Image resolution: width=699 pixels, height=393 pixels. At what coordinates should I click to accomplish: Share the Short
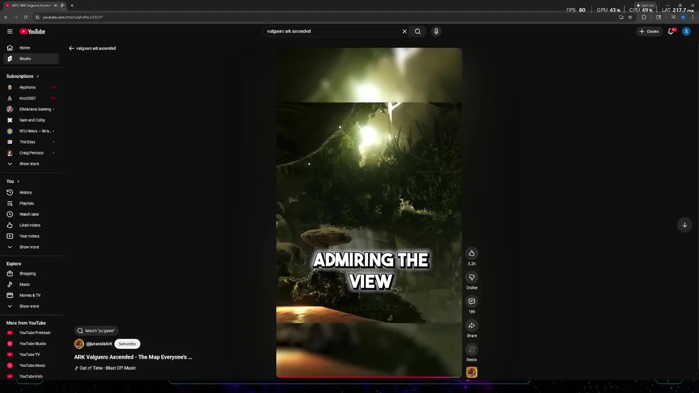click(472, 326)
